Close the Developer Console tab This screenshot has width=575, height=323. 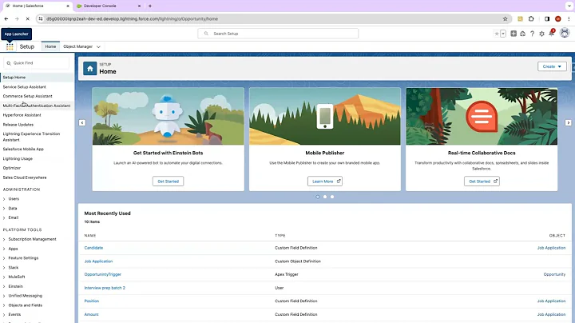click(x=139, y=6)
